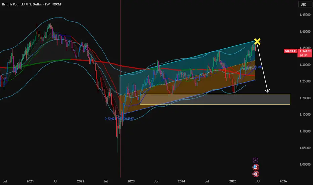Click the 2025 time axis label
The height and width of the screenshot is (185, 313).
(233, 181)
